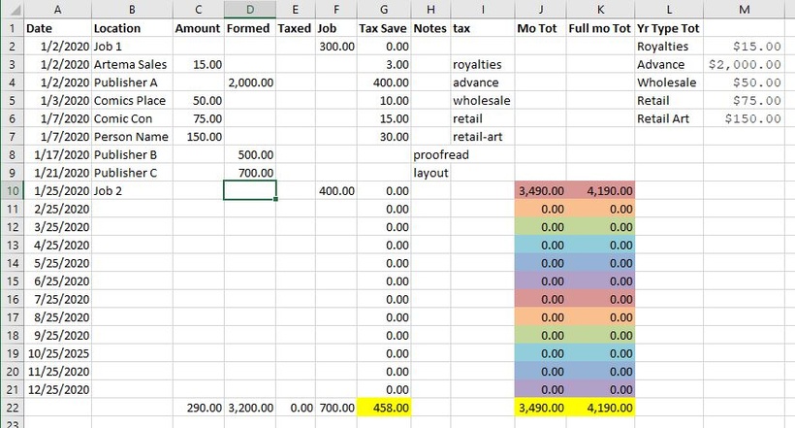Image resolution: width=795 pixels, height=428 pixels.
Task: Select the 'Publisher B' cell
Action: [x=132, y=155]
